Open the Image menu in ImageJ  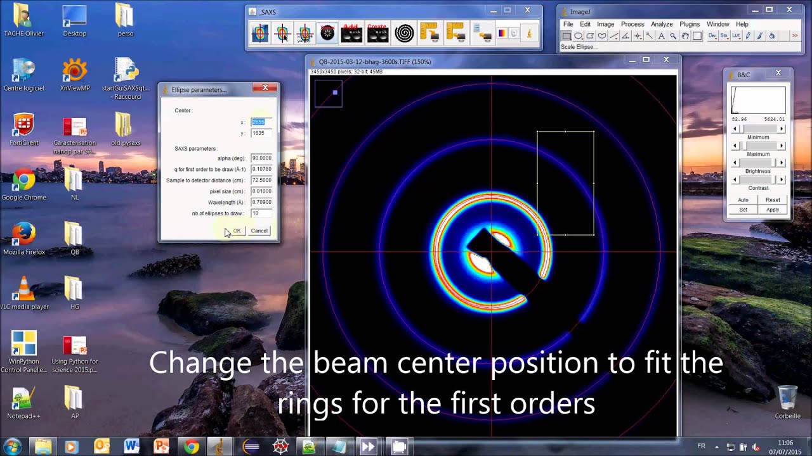click(605, 24)
